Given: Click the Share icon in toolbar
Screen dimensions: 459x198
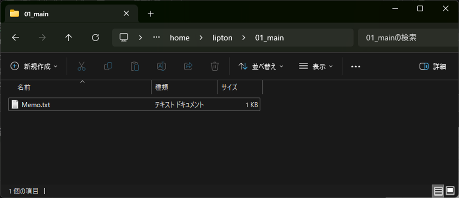Looking at the screenshot, I should point(188,66).
